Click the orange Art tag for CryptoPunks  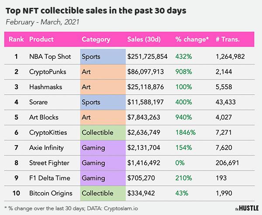101,72
